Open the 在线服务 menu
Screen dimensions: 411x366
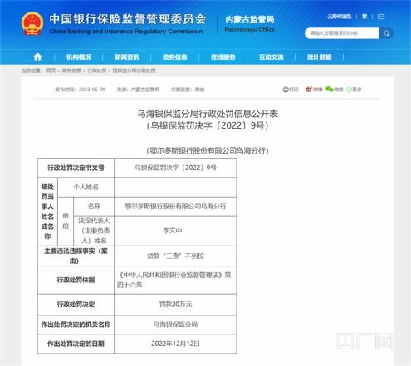tap(223, 57)
